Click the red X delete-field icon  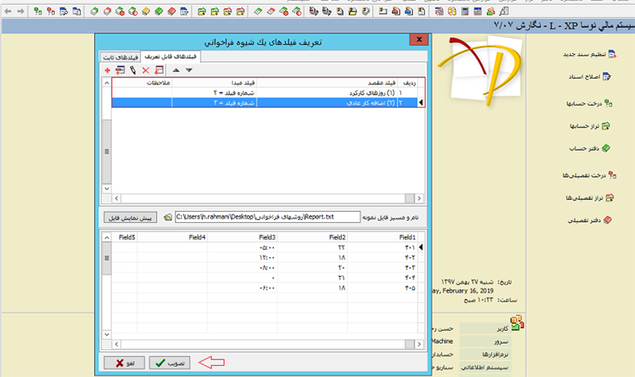(x=146, y=71)
